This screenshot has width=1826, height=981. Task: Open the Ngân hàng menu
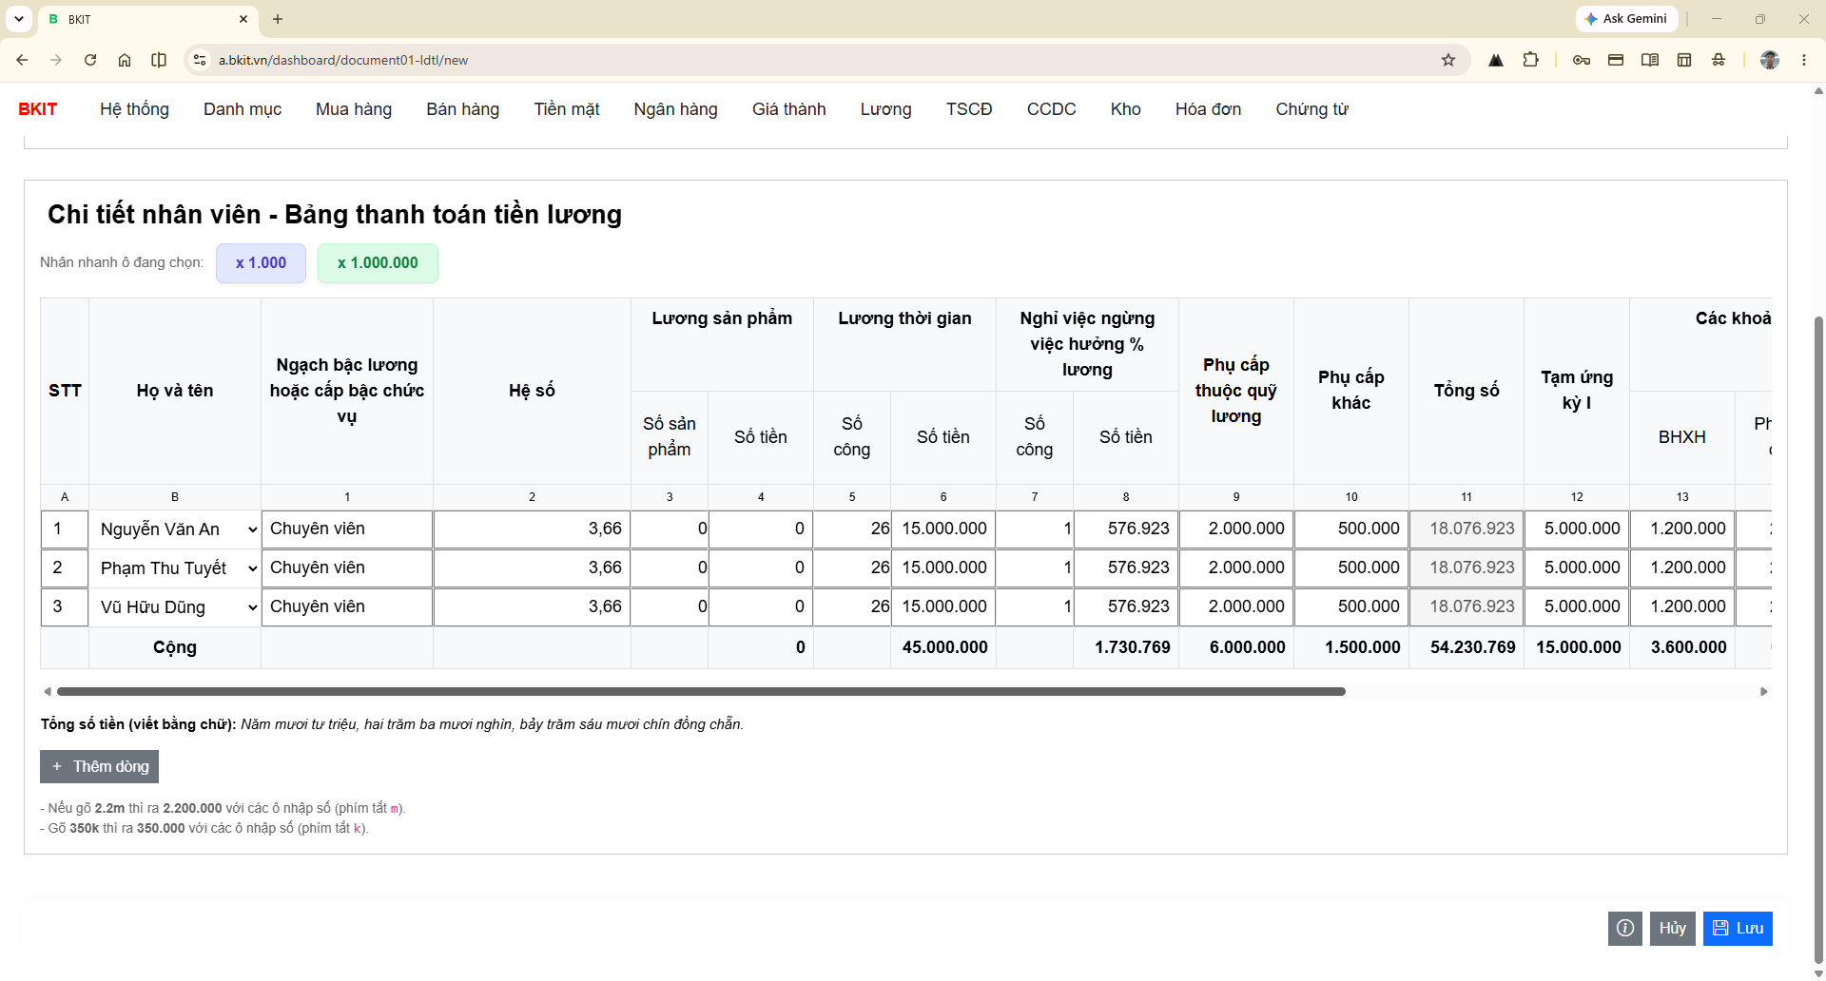(x=676, y=109)
